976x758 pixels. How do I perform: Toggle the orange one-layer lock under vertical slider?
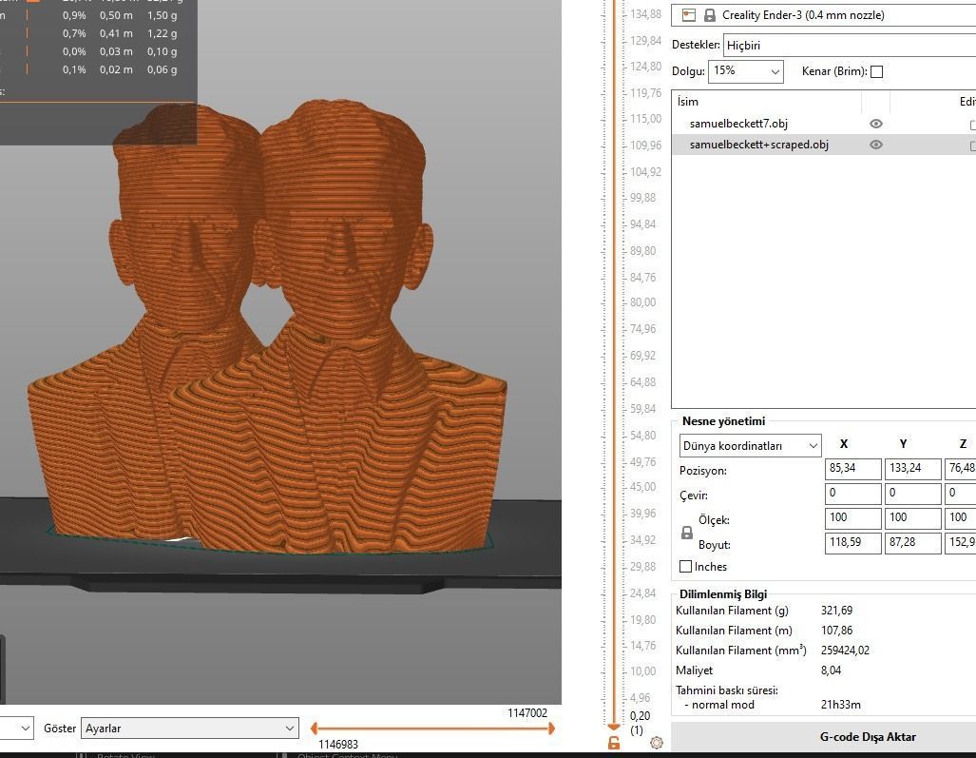coord(614,743)
